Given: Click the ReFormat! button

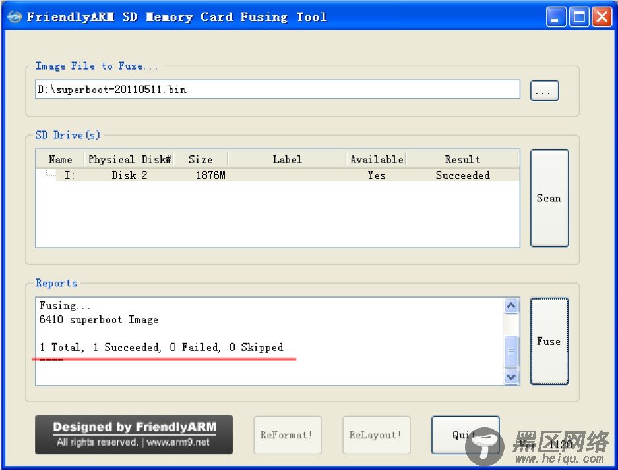Looking at the screenshot, I should [x=288, y=435].
